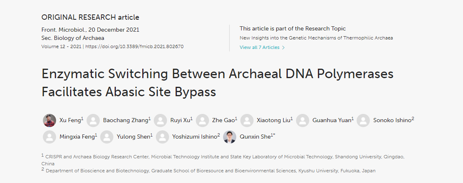The height and width of the screenshot is (183, 463).
Task: Click chevron arrow beside View all Articles
Action: click(283, 47)
